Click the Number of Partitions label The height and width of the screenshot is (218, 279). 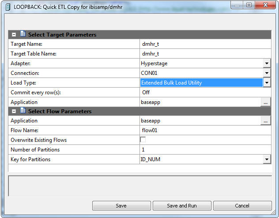pyautogui.click(x=35, y=150)
